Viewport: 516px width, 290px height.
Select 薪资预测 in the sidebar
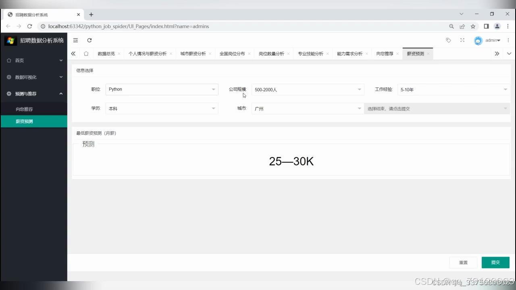coord(34,121)
